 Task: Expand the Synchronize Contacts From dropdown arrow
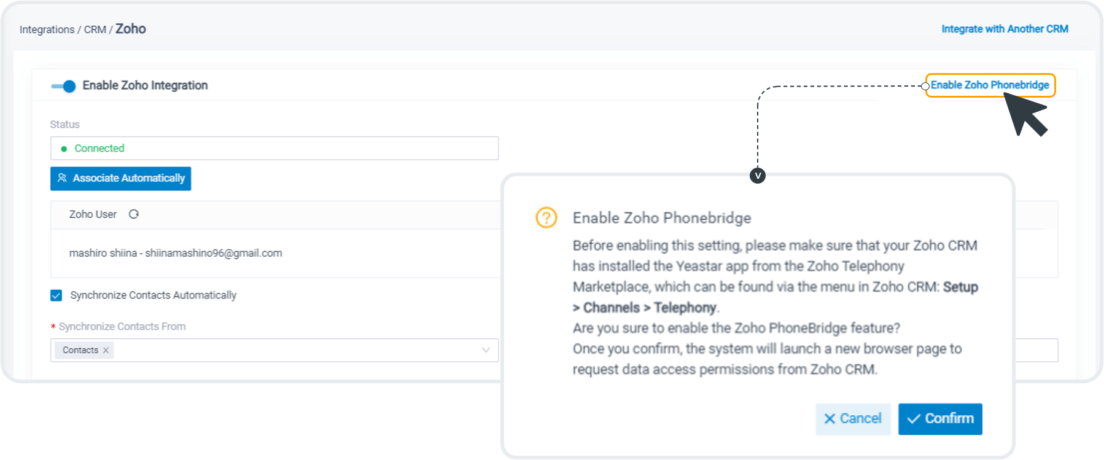tap(486, 350)
